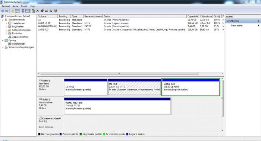Click the Up one level folder icon

(x=13, y=11)
